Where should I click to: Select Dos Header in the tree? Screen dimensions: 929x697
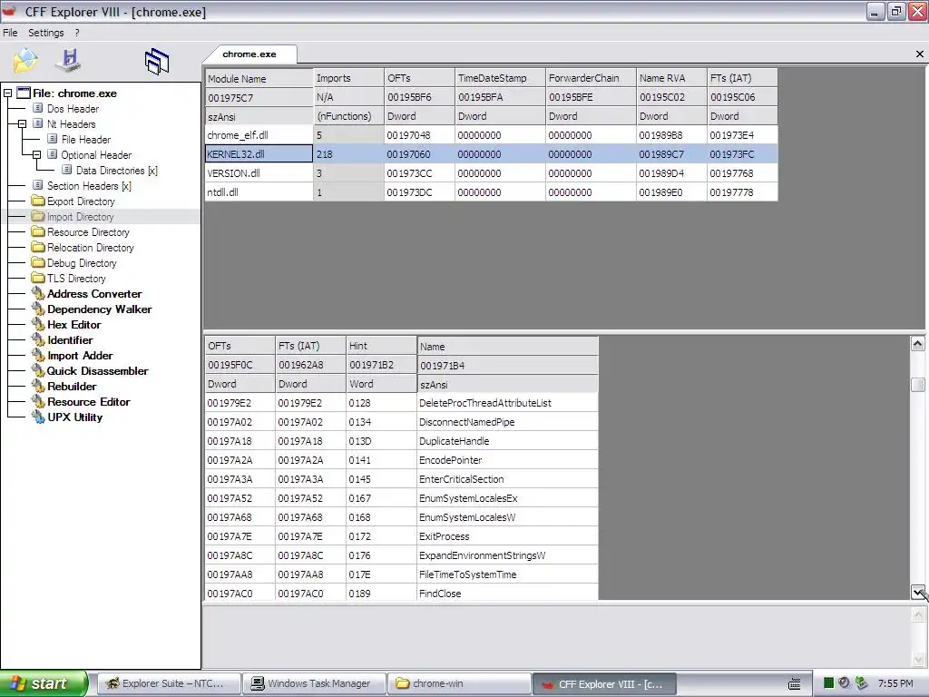(x=73, y=109)
